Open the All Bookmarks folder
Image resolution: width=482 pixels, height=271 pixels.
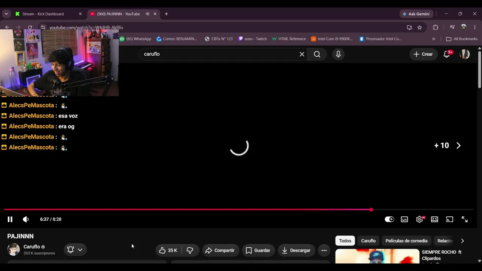click(x=462, y=39)
